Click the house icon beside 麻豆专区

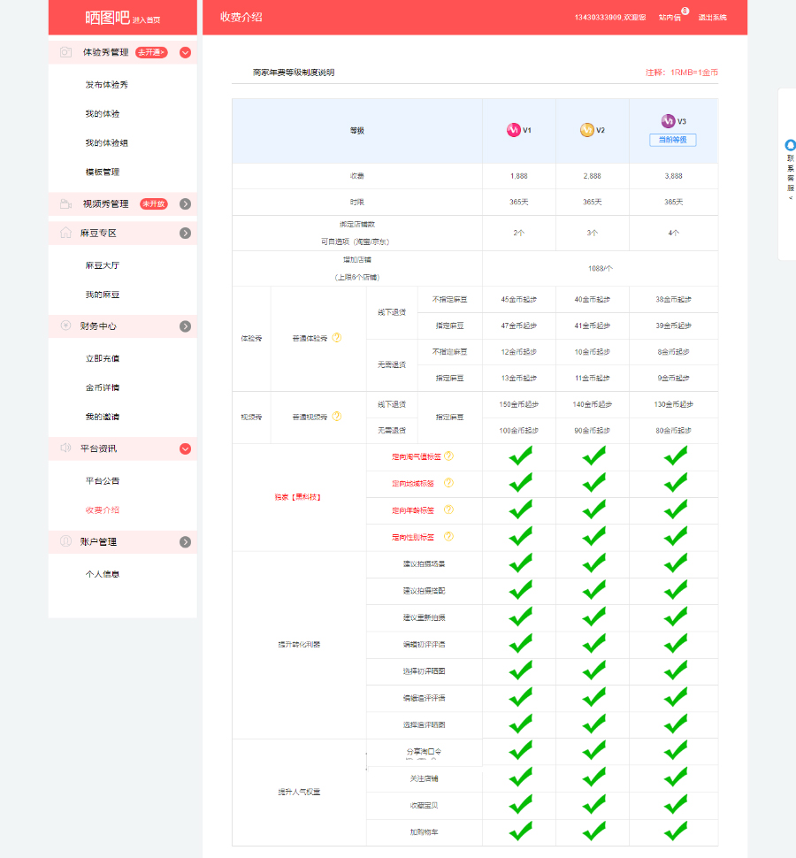click(x=65, y=233)
